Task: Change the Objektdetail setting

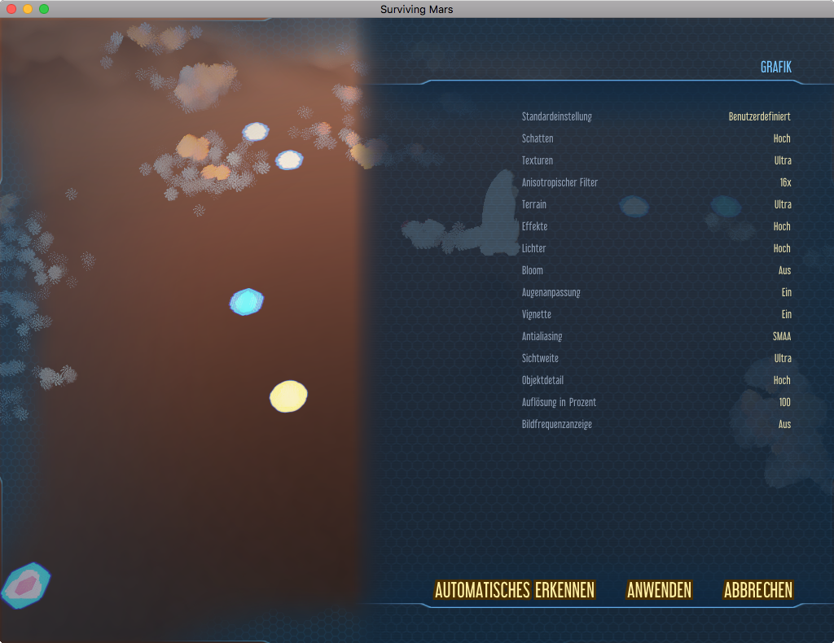Action: click(656, 380)
